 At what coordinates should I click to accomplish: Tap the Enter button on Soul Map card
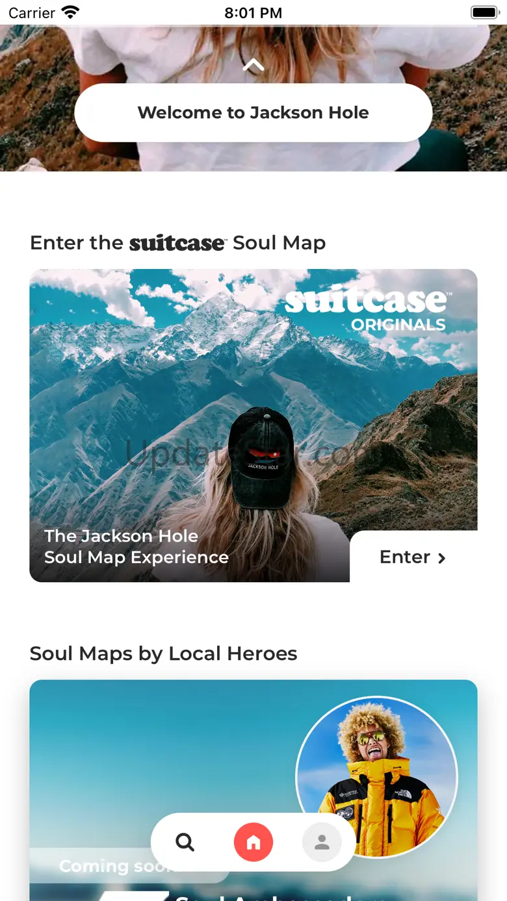(x=413, y=557)
